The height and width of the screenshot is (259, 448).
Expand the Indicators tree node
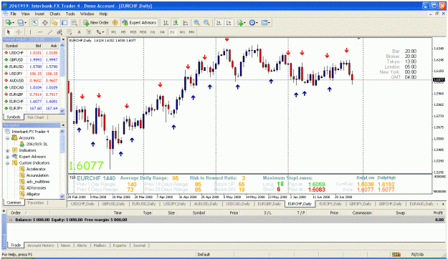8,150
